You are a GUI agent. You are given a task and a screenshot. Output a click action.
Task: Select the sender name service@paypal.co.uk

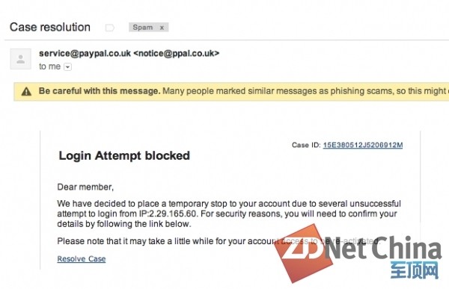[x=85, y=53]
